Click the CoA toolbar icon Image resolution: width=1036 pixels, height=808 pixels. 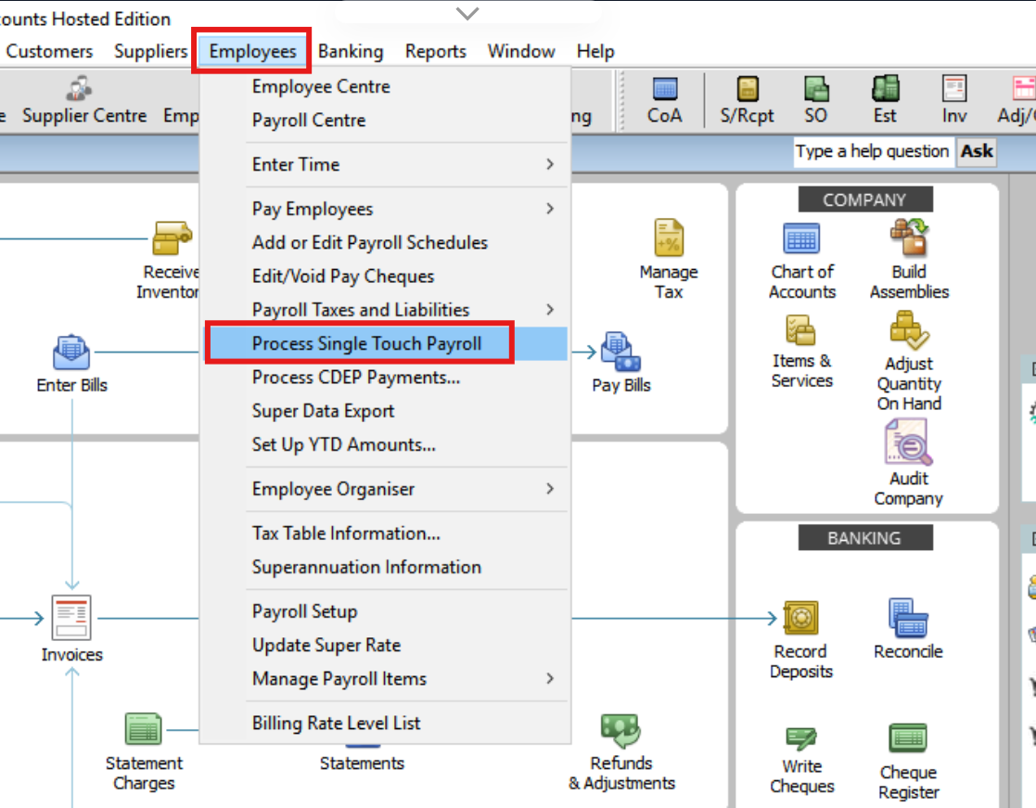[x=665, y=89]
